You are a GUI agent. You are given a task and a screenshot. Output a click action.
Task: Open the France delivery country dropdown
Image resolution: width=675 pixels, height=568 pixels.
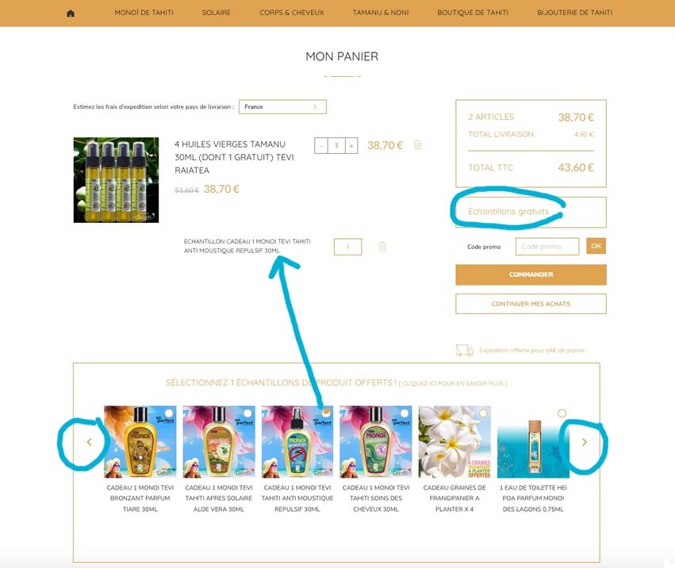[x=283, y=107]
